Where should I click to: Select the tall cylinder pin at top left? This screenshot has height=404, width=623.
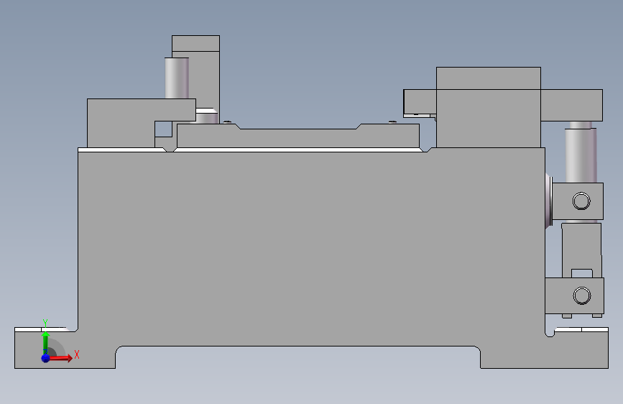click(177, 78)
